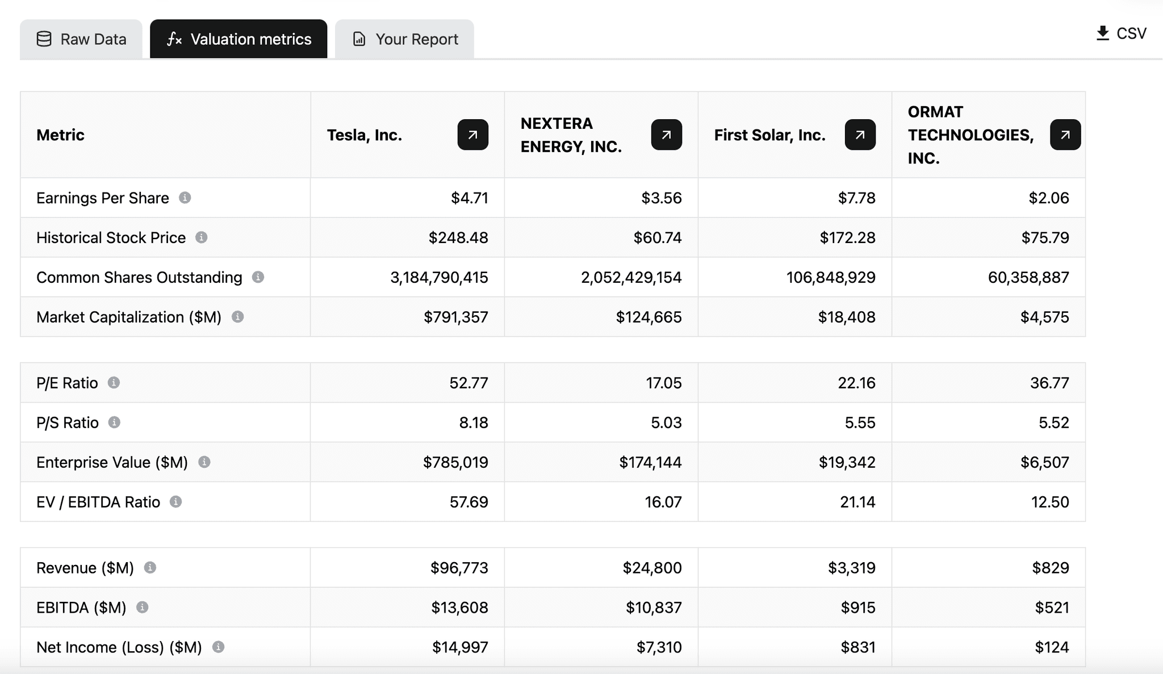Show info for EBITDA ($M)
The width and height of the screenshot is (1163, 674).
[143, 608]
